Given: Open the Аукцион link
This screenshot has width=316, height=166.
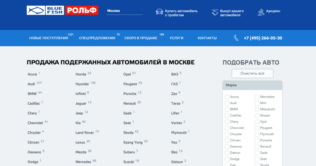Looking at the screenshot, I should pos(273,11).
